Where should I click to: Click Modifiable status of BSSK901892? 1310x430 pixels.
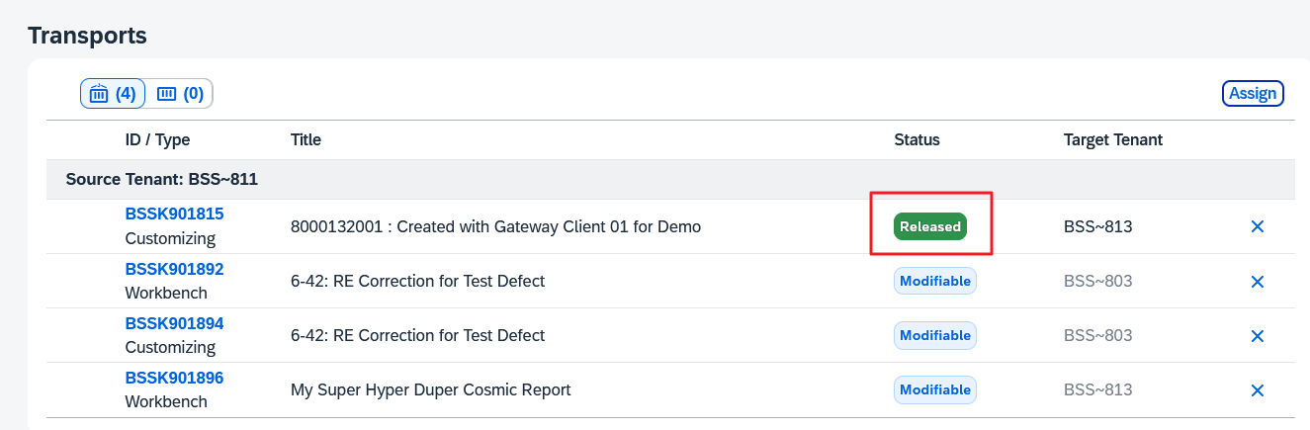(934, 281)
